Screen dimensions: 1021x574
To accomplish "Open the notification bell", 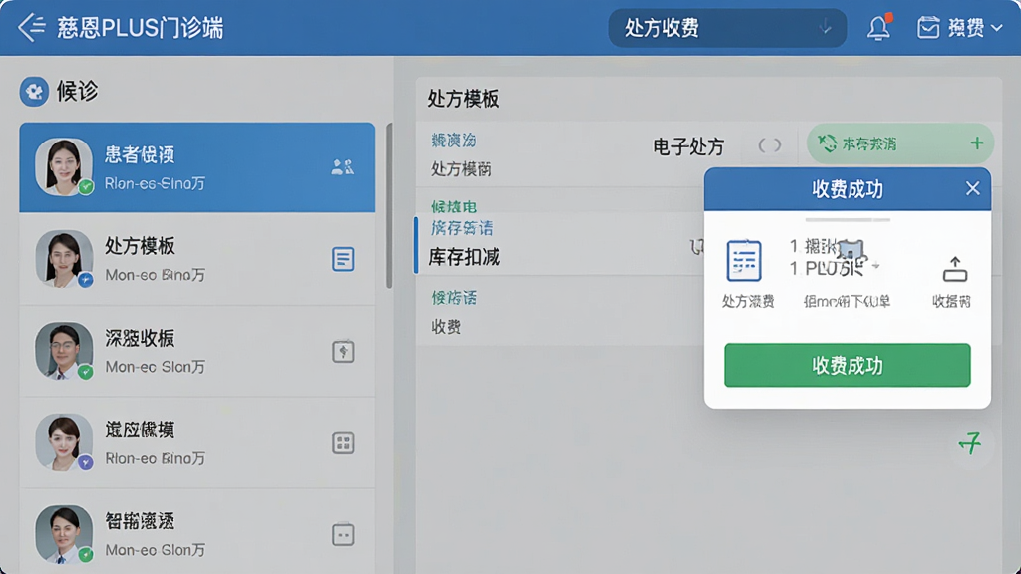I will pos(878,27).
